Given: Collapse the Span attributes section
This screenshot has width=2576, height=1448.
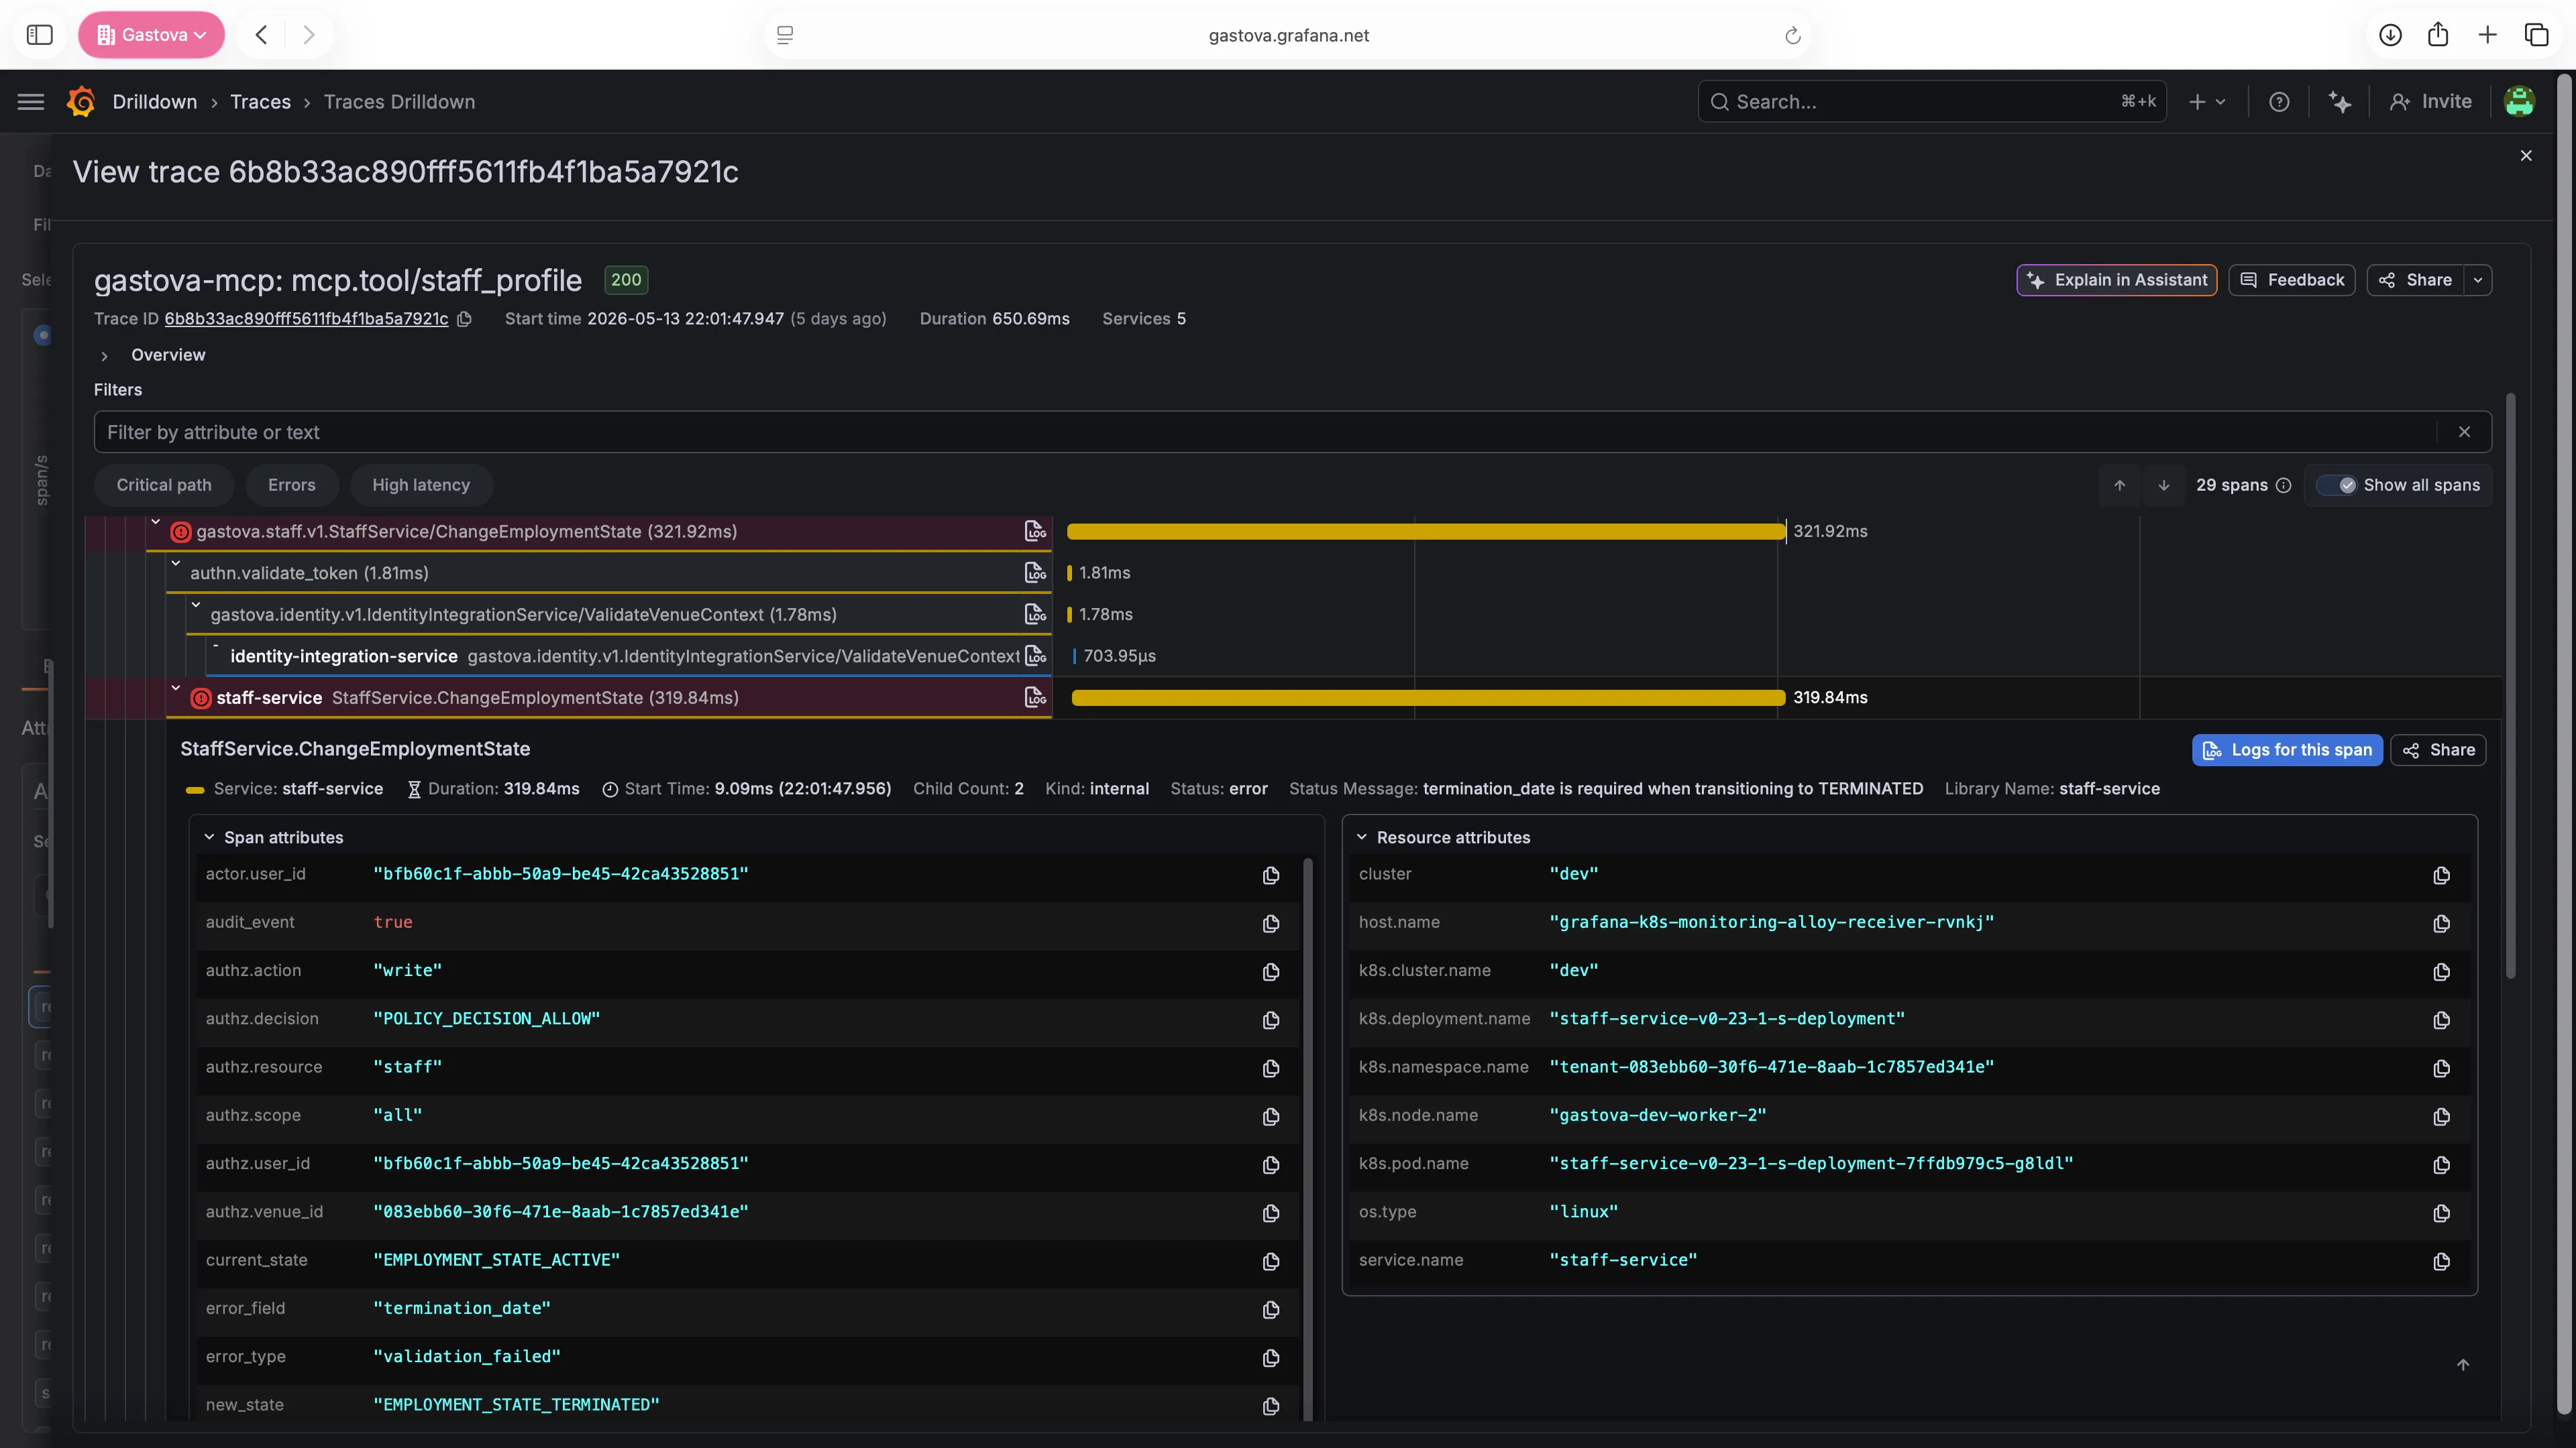Looking at the screenshot, I should pyautogui.click(x=209, y=837).
